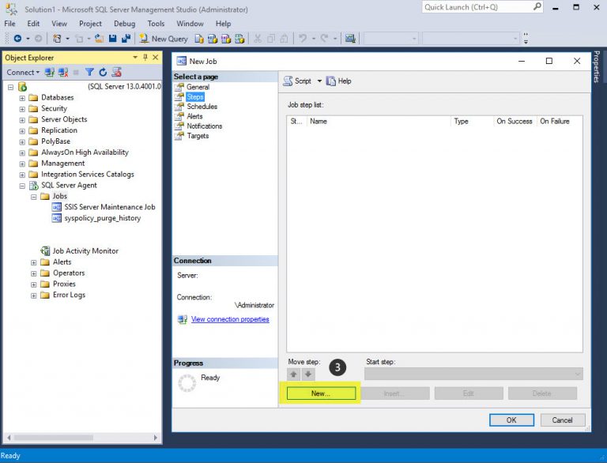This screenshot has height=463, width=607.
Task: Click the Move step up arrow
Action: (x=293, y=374)
